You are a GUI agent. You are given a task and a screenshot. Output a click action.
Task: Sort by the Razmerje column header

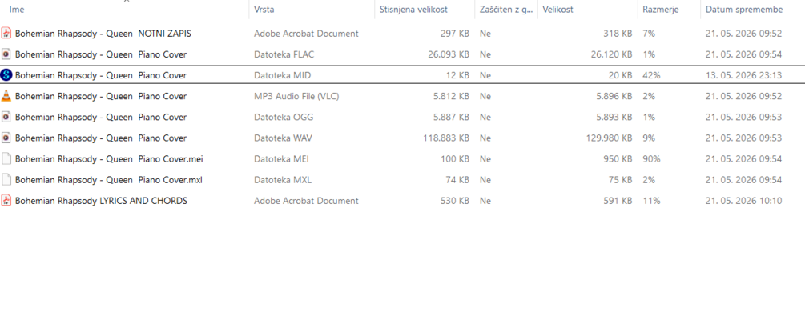(658, 10)
